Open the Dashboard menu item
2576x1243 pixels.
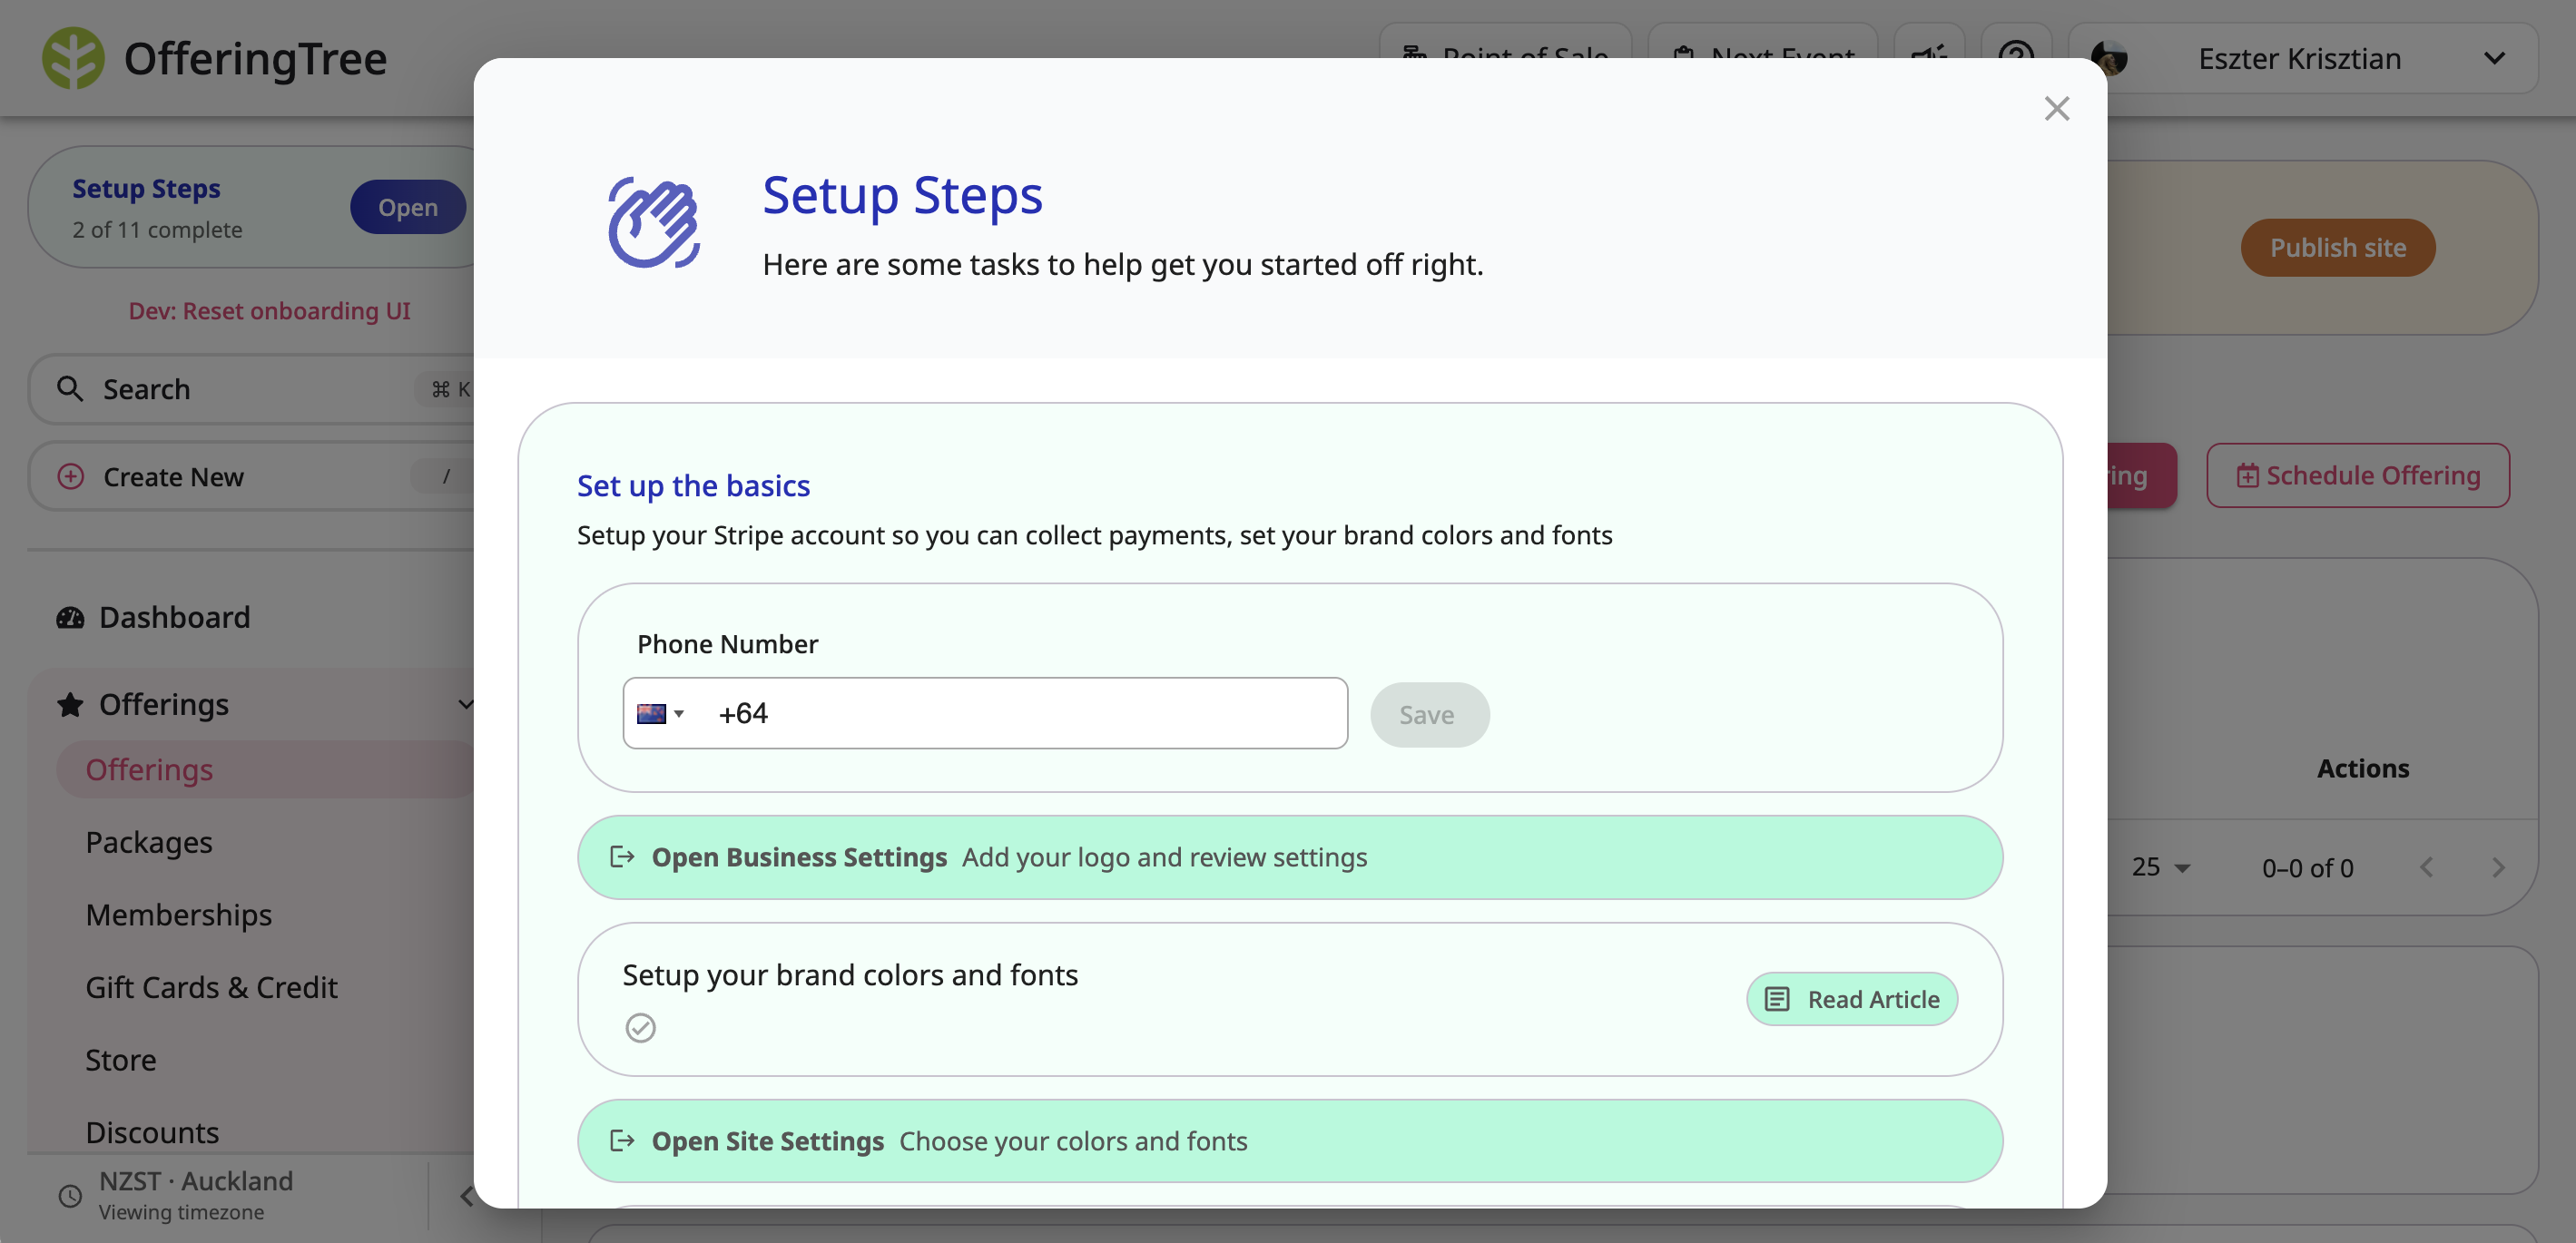(174, 618)
